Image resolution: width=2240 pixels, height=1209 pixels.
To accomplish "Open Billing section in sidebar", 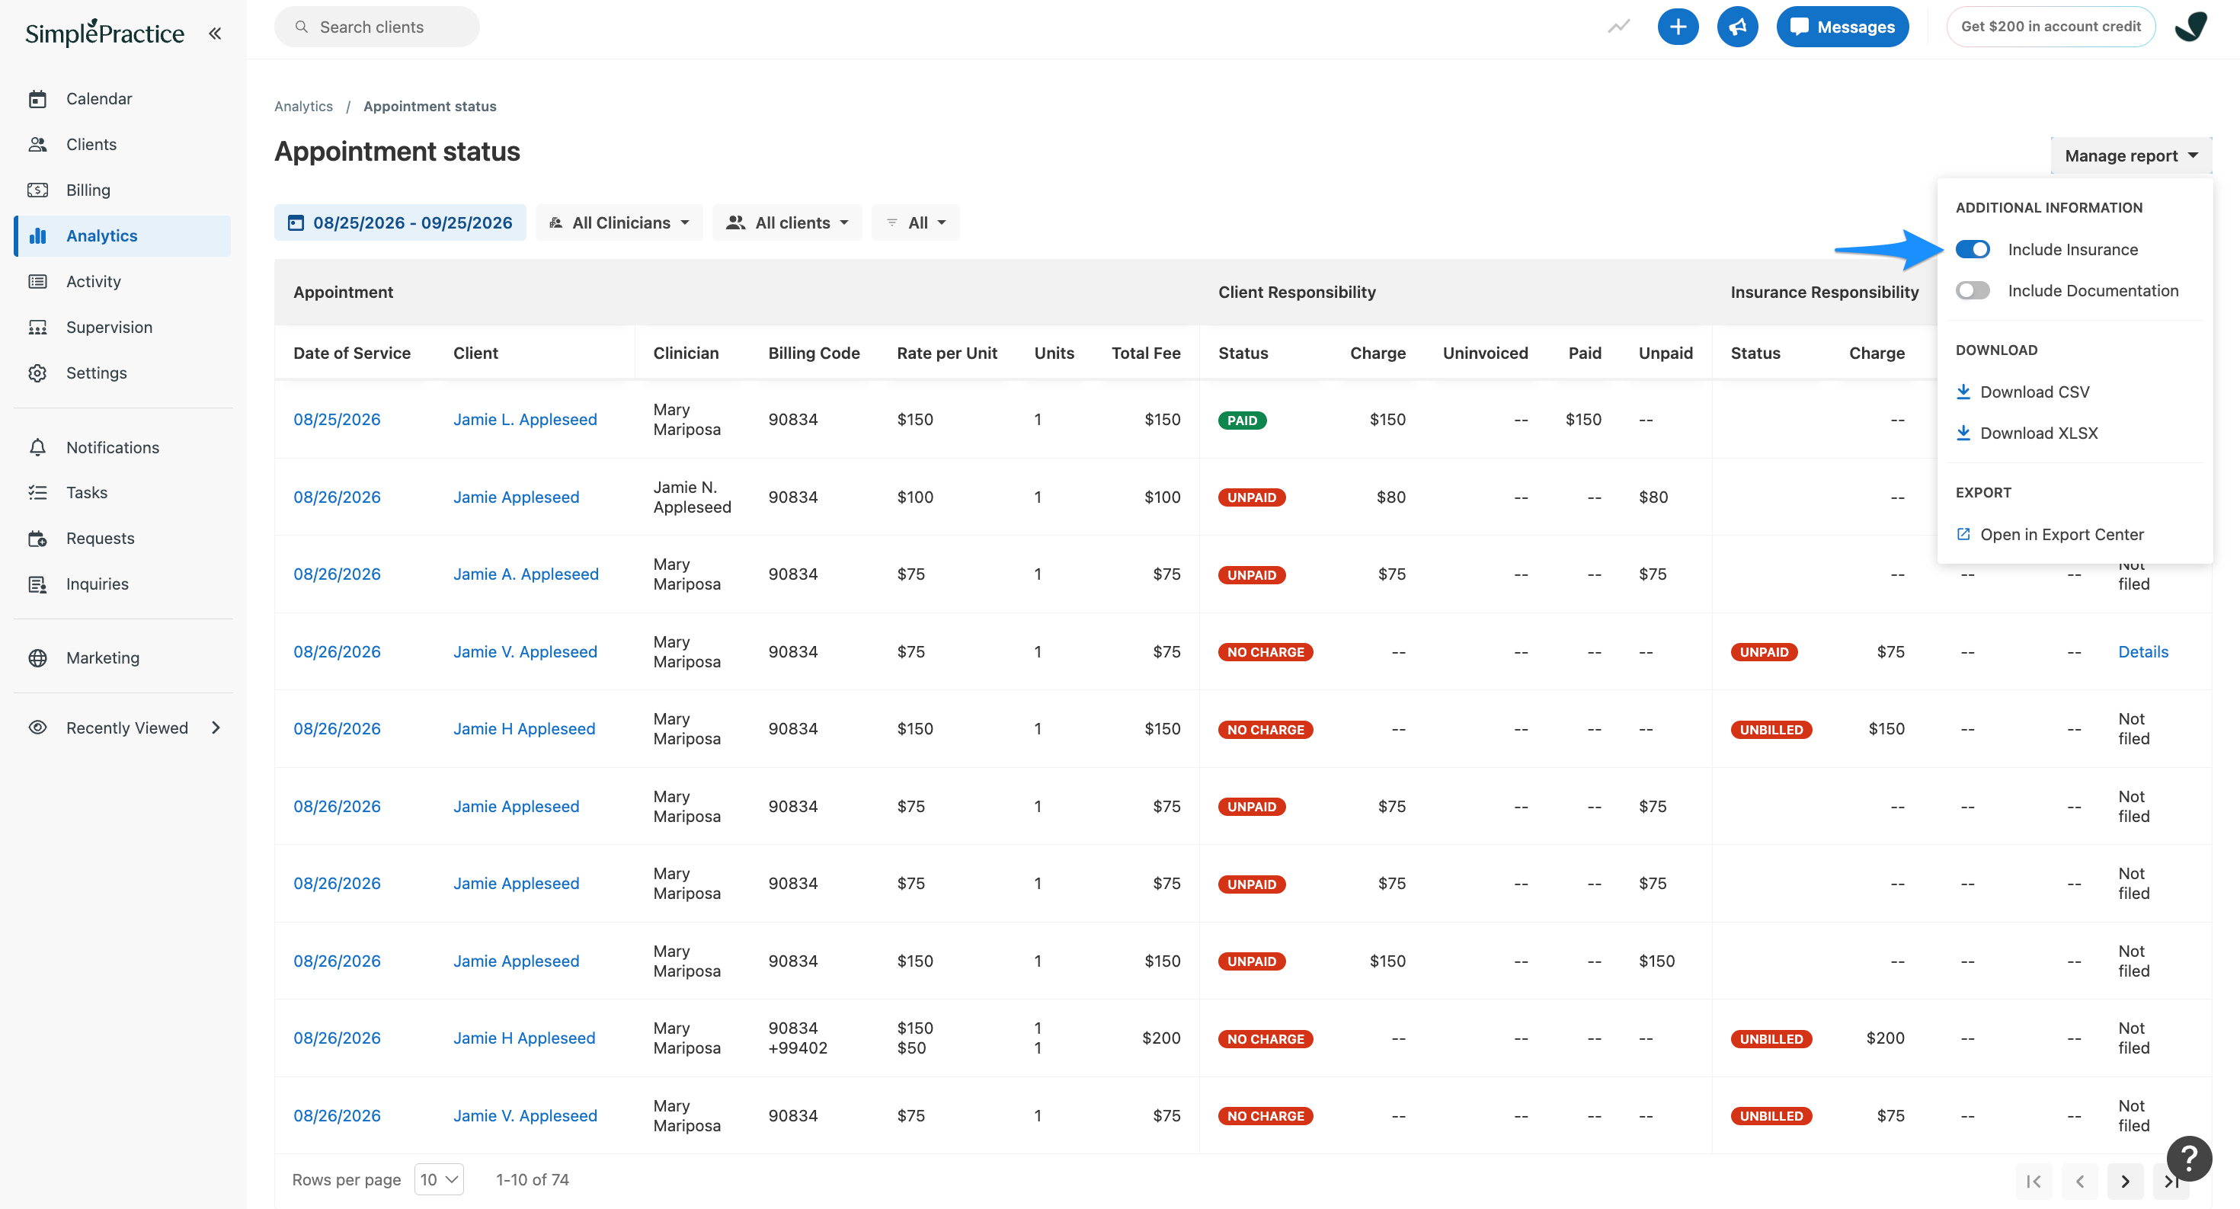I will 88,190.
